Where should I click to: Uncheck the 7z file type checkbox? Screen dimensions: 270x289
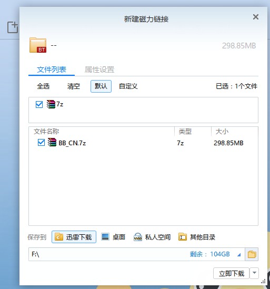click(39, 104)
